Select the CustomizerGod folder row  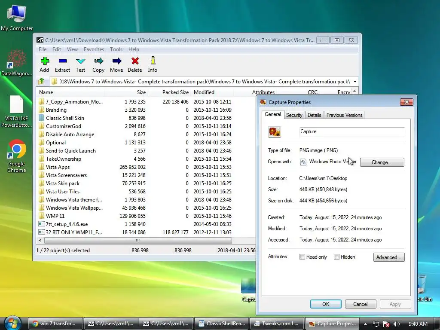click(146, 126)
